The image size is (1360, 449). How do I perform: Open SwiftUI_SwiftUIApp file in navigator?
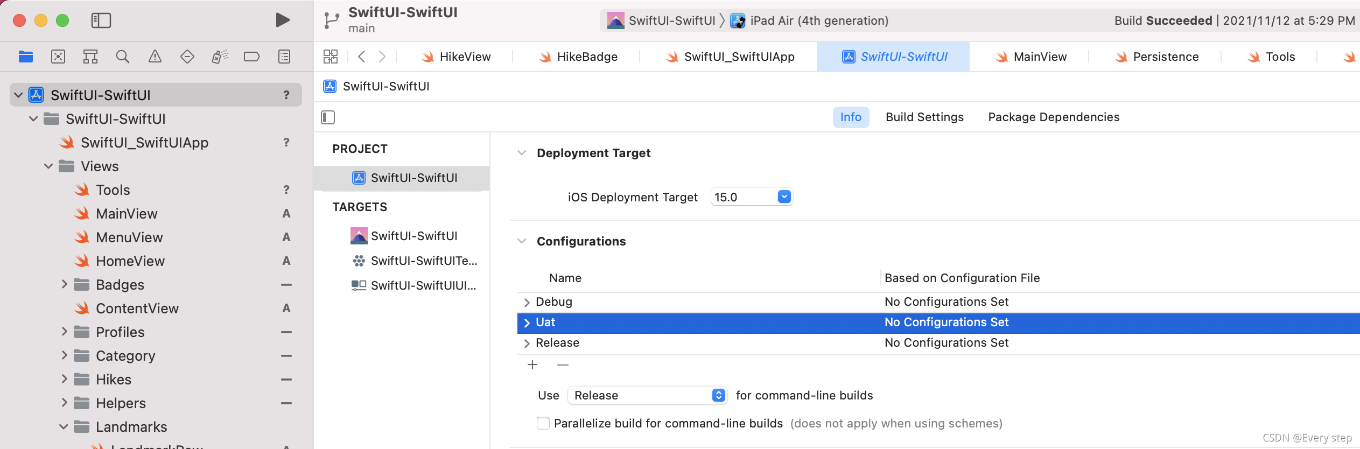134,143
